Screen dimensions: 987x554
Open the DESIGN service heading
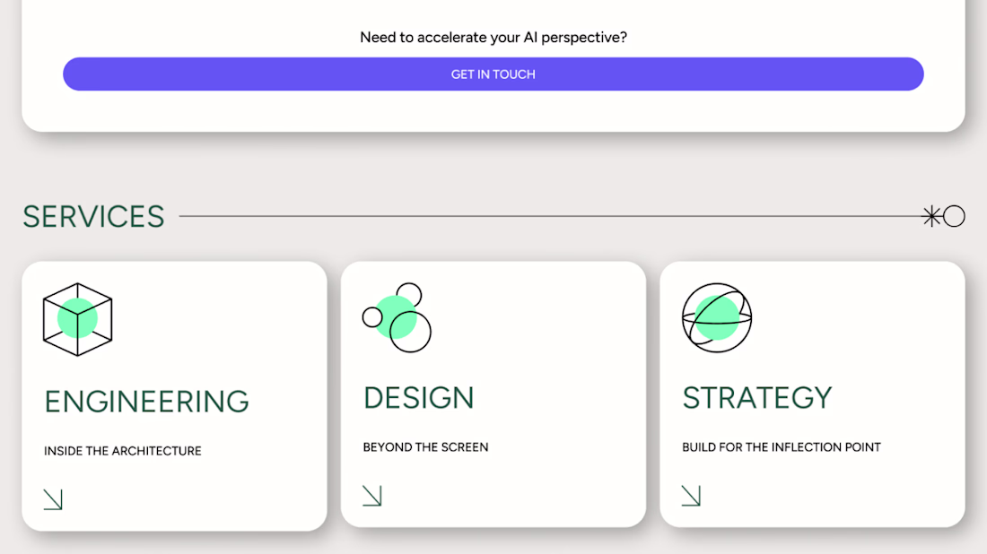419,398
